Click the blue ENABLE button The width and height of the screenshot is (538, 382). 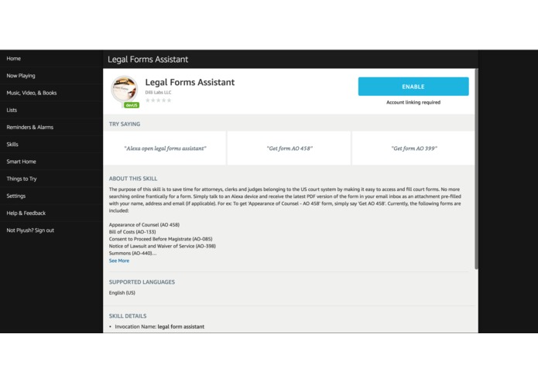click(x=413, y=87)
